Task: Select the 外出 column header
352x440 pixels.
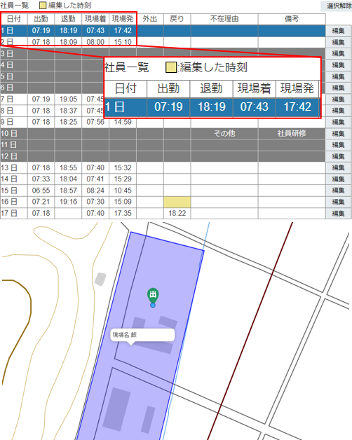Action: pyautogui.click(x=150, y=19)
